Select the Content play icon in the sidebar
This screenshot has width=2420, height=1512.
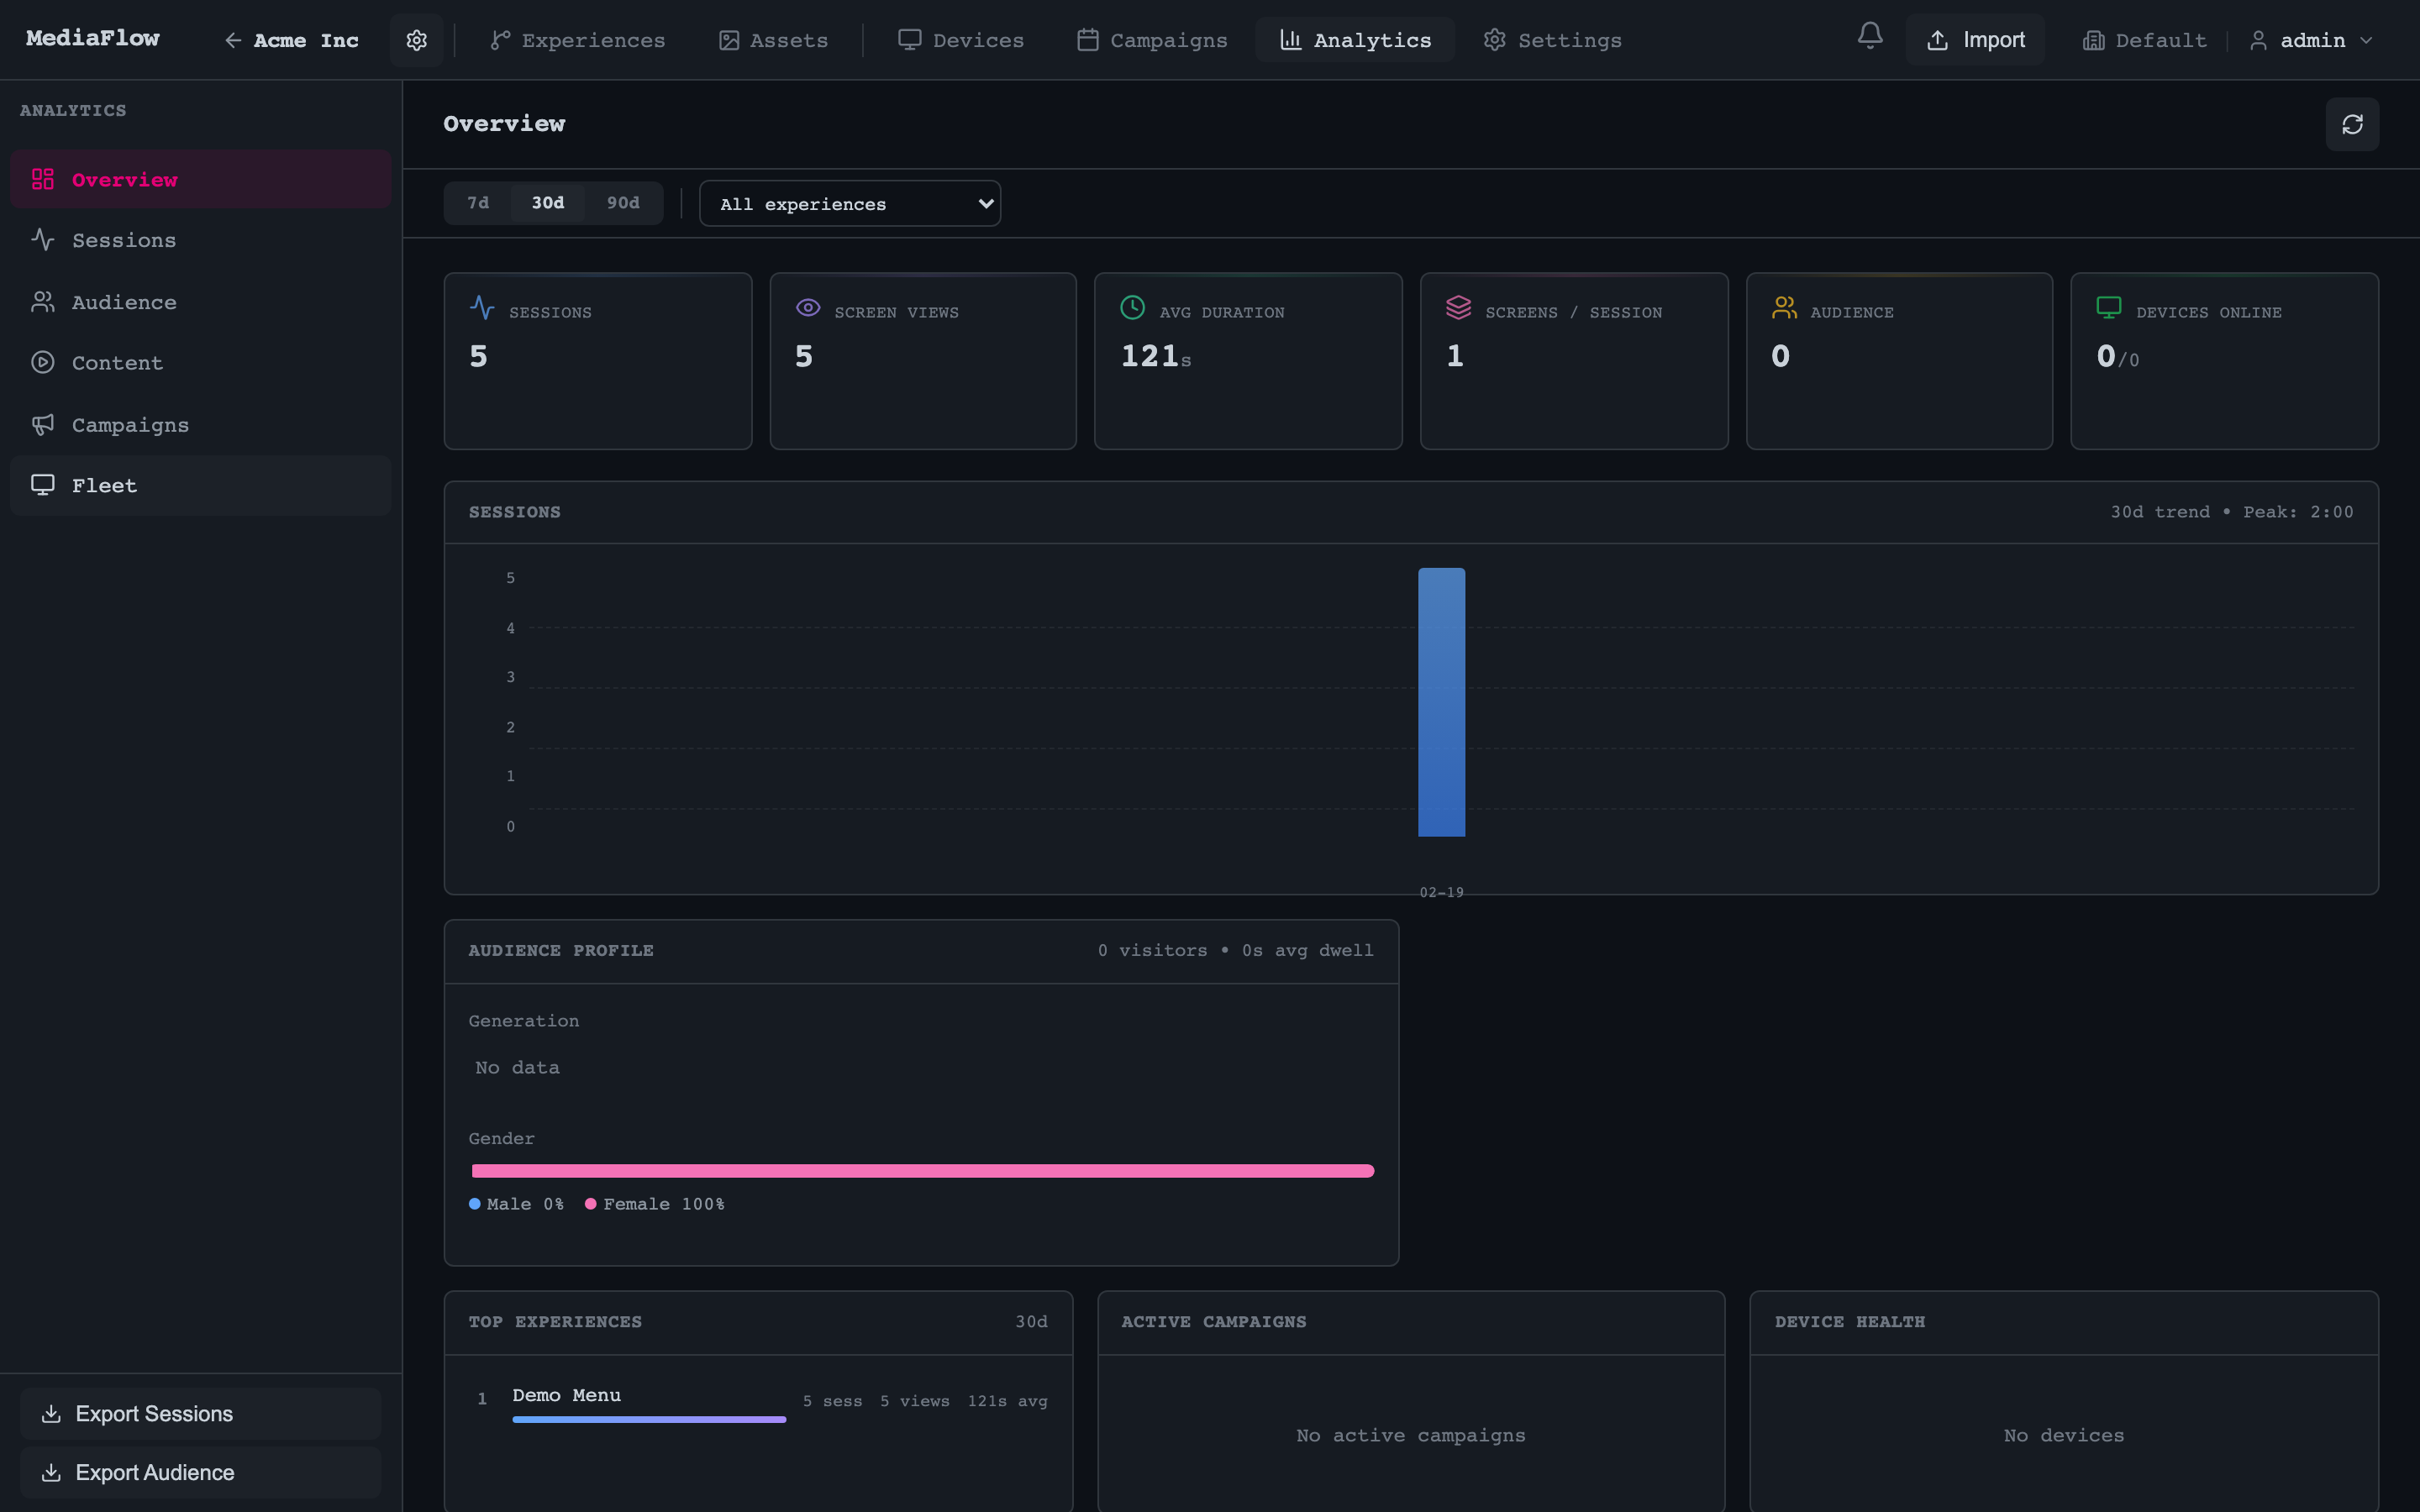pos(42,363)
